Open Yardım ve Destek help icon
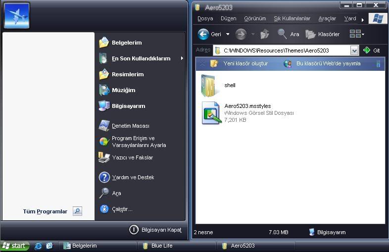The width and height of the screenshot is (389, 252). pos(104,178)
